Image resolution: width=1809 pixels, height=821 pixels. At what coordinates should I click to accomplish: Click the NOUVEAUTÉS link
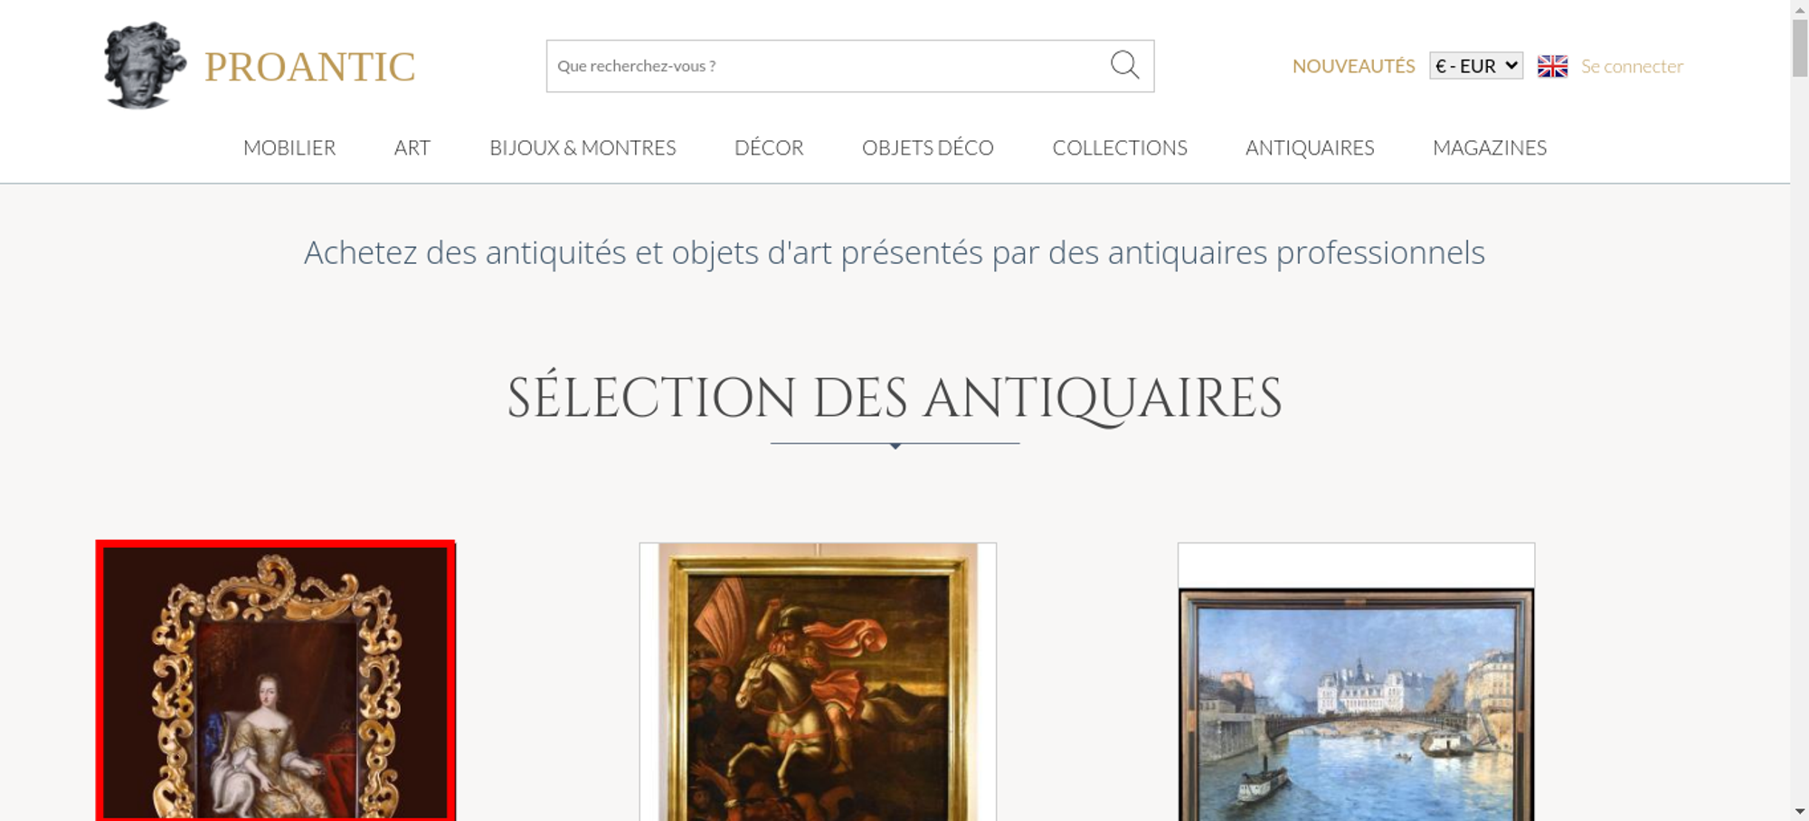pos(1353,66)
